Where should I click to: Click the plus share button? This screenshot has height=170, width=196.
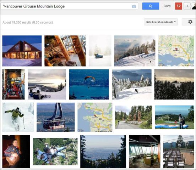(187, 6)
